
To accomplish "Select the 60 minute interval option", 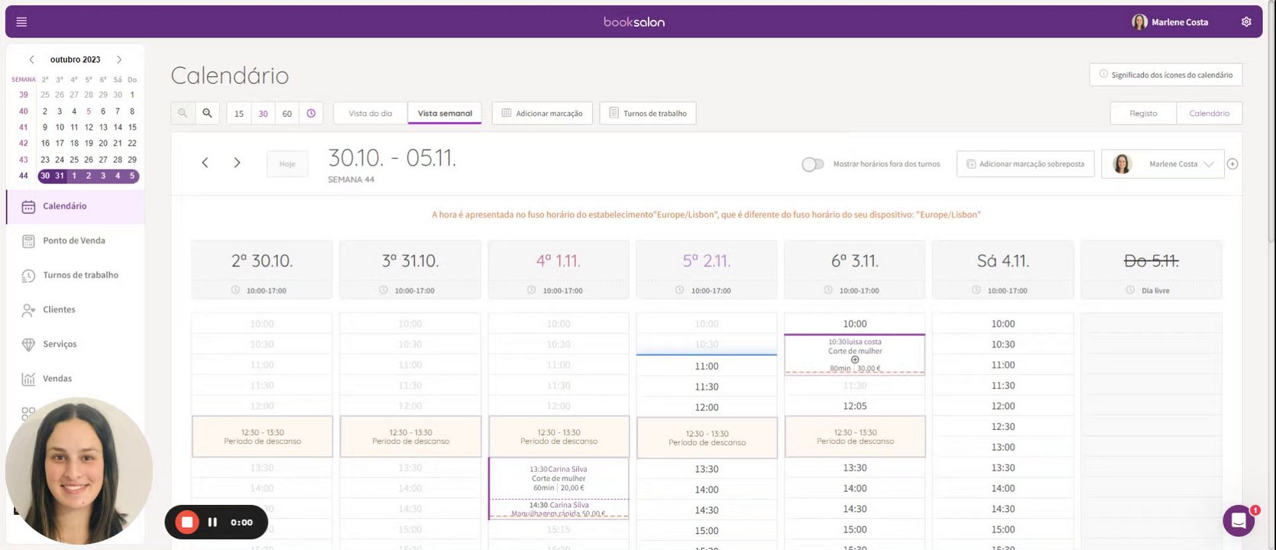I will point(287,113).
